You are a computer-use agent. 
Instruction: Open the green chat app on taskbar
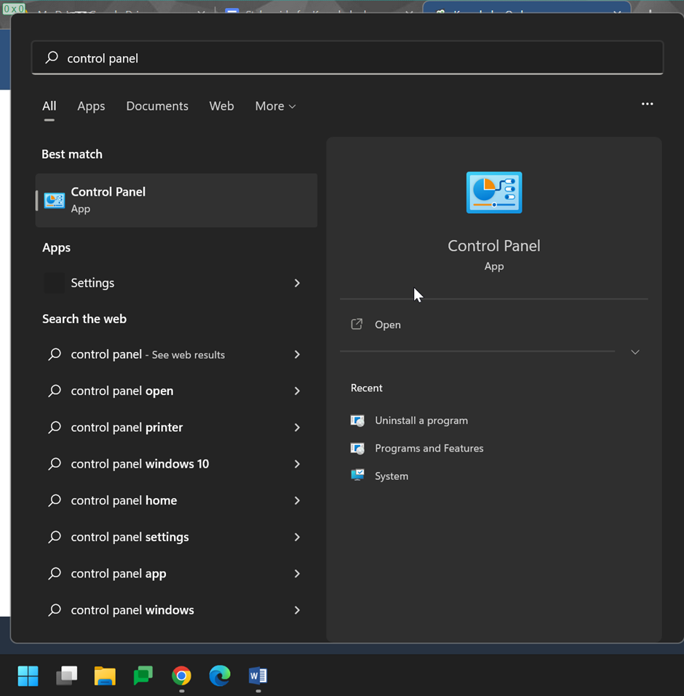(143, 676)
